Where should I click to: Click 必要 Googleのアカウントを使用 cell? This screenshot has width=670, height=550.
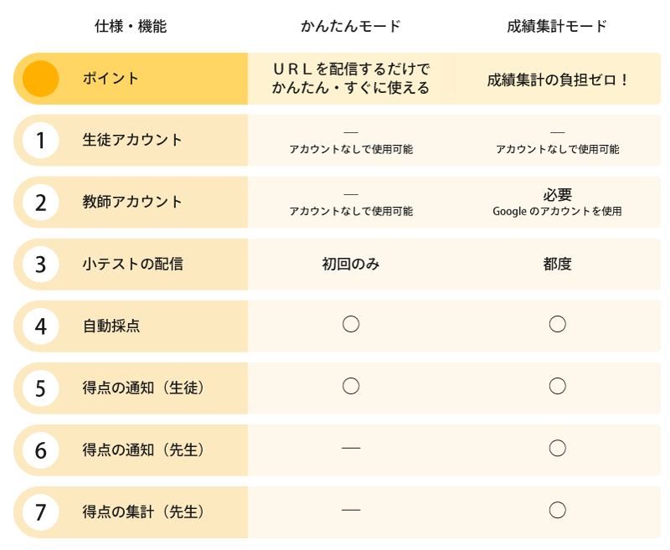(557, 203)
